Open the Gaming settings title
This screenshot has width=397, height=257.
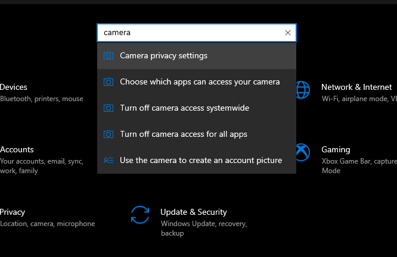pos(336,149)
